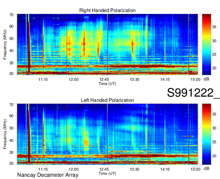Click the 12:00 tick of Left Handed plot

coord(73,169)
